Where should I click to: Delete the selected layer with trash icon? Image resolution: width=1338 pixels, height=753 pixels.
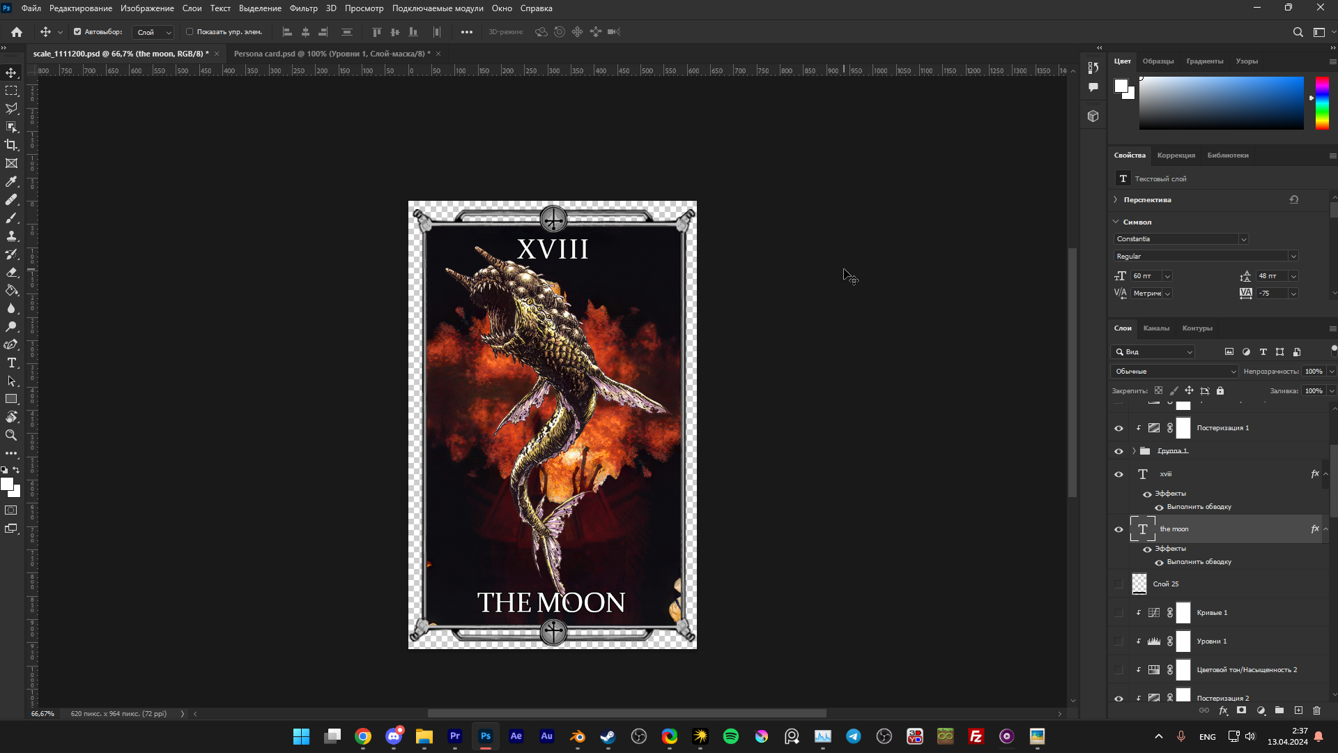[x=1316, y=710]
